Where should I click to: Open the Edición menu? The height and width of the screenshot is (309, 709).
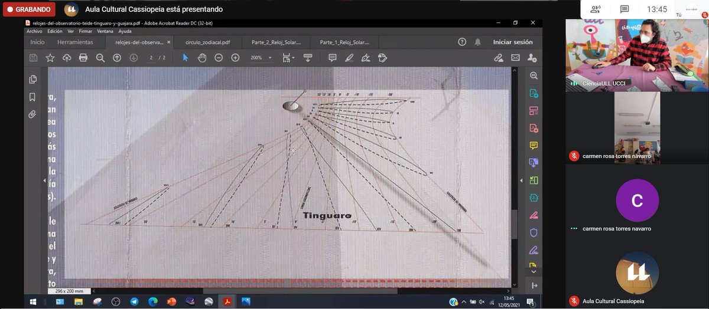coord(54,31)
